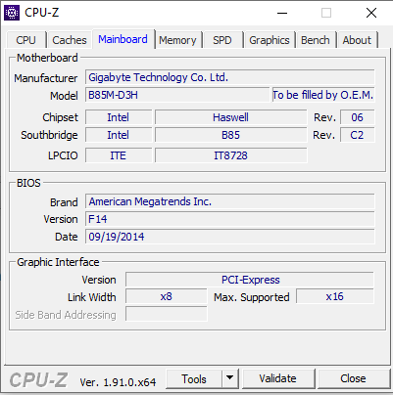
Task: Click the BIOS Version field showing F14
Action: coord(230,219)
